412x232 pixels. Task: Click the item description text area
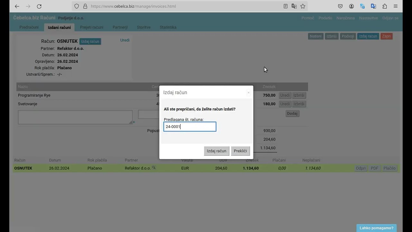click(x=75, y=117)
